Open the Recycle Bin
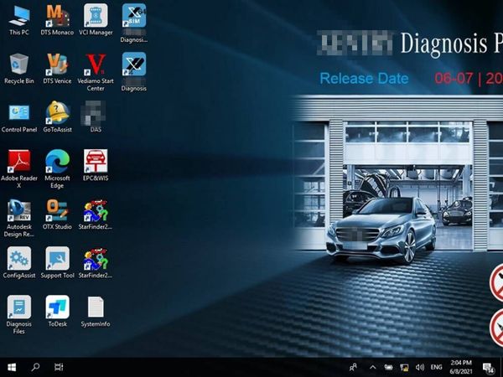The height and width of the screenshot is (377, 503). tap(19, 69)
